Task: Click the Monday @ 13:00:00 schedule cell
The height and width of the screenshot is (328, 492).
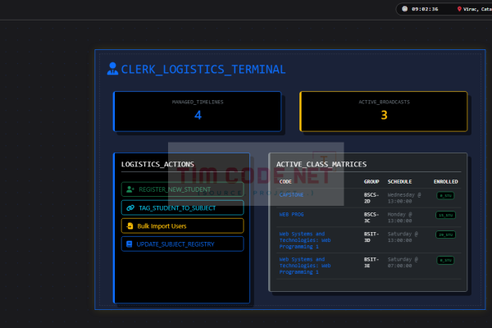Action: pos(400,217)
